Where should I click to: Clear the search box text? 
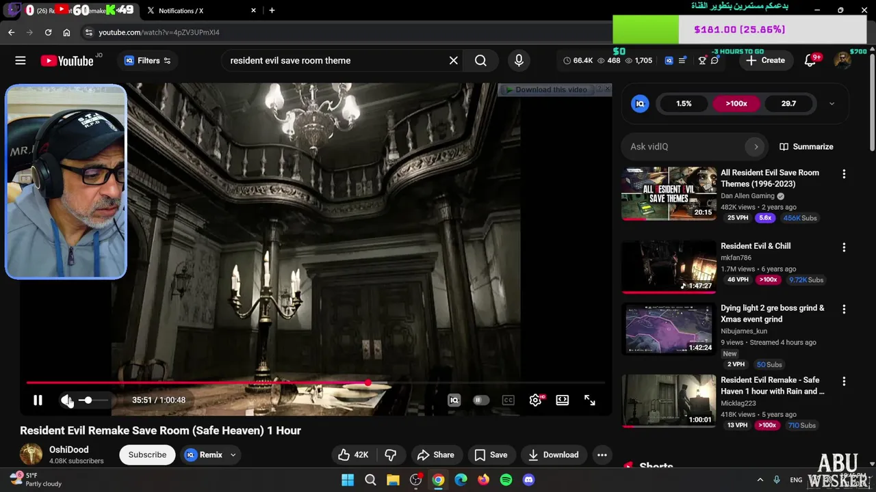(453, 60)
